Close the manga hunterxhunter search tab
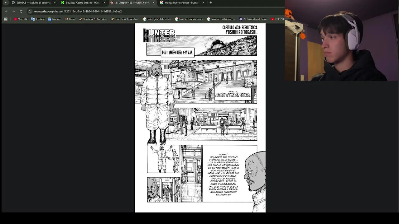399x224 pixels. tap(203, 2)
